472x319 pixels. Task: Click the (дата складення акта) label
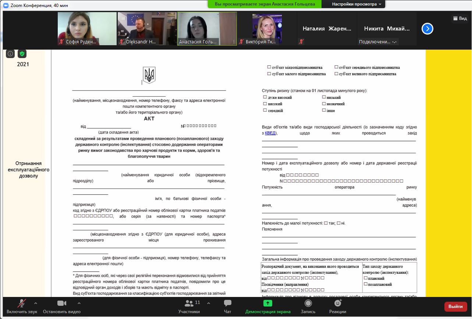click(118, 132)
